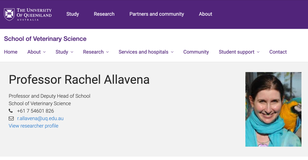Open View researcher profile link
The image size is (308, 160).
[x=33, y=126]
